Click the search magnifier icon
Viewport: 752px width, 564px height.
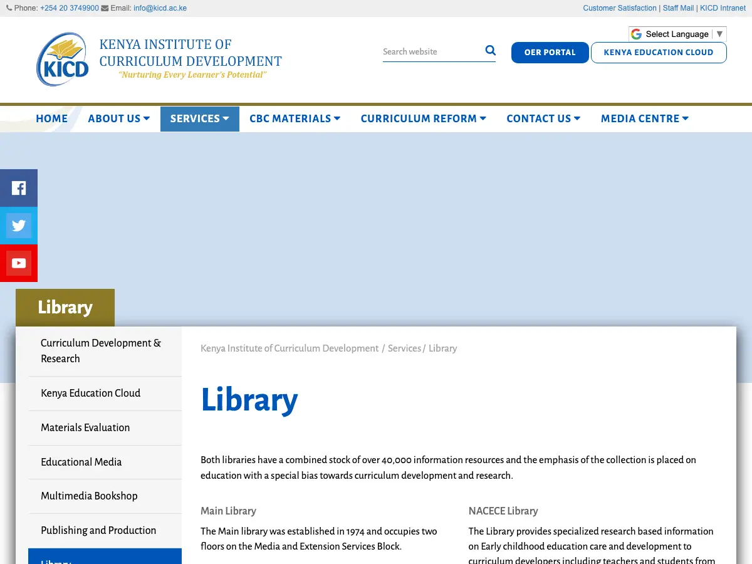click(x=490, y=51)
